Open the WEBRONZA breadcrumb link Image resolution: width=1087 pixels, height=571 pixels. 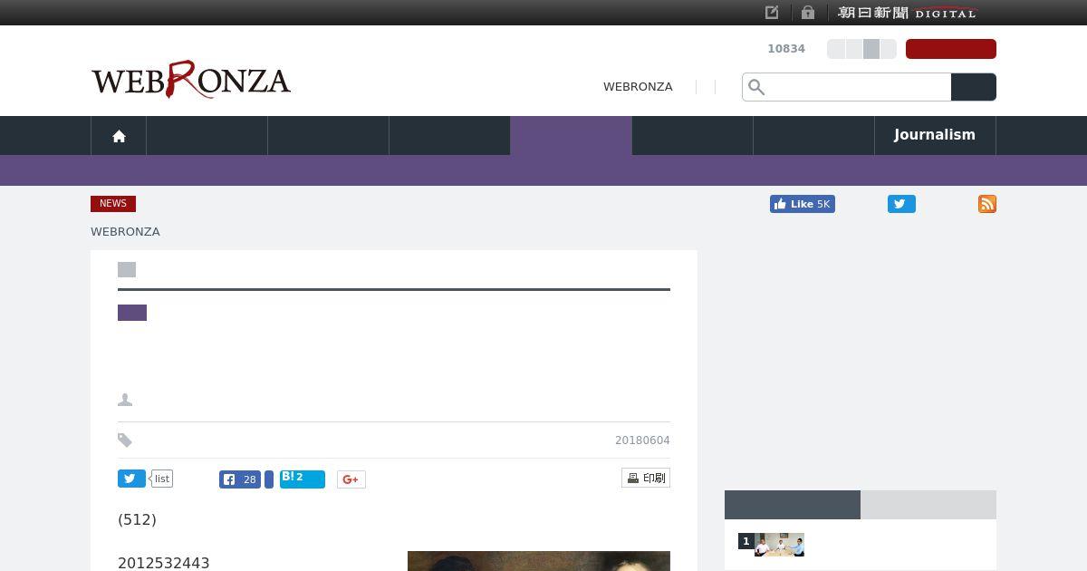(x=125, y=232)
